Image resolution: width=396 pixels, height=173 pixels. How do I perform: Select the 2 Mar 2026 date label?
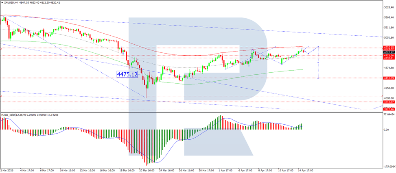(x=7, y=171)
